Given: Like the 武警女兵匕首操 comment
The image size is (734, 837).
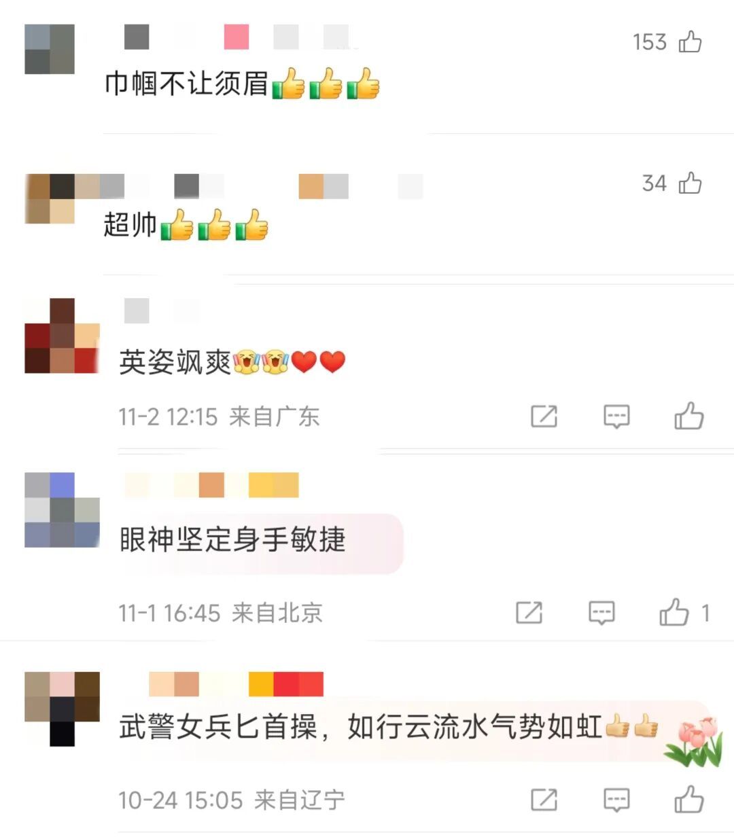Looking at the screenshot, I should pos(688,799).
